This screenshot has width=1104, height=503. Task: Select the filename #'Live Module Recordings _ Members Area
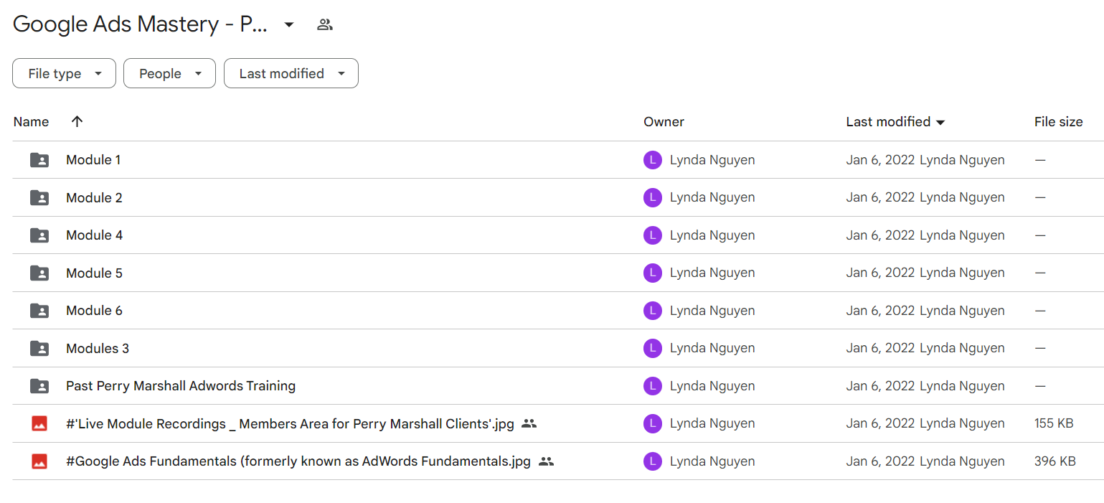point(290,423)
